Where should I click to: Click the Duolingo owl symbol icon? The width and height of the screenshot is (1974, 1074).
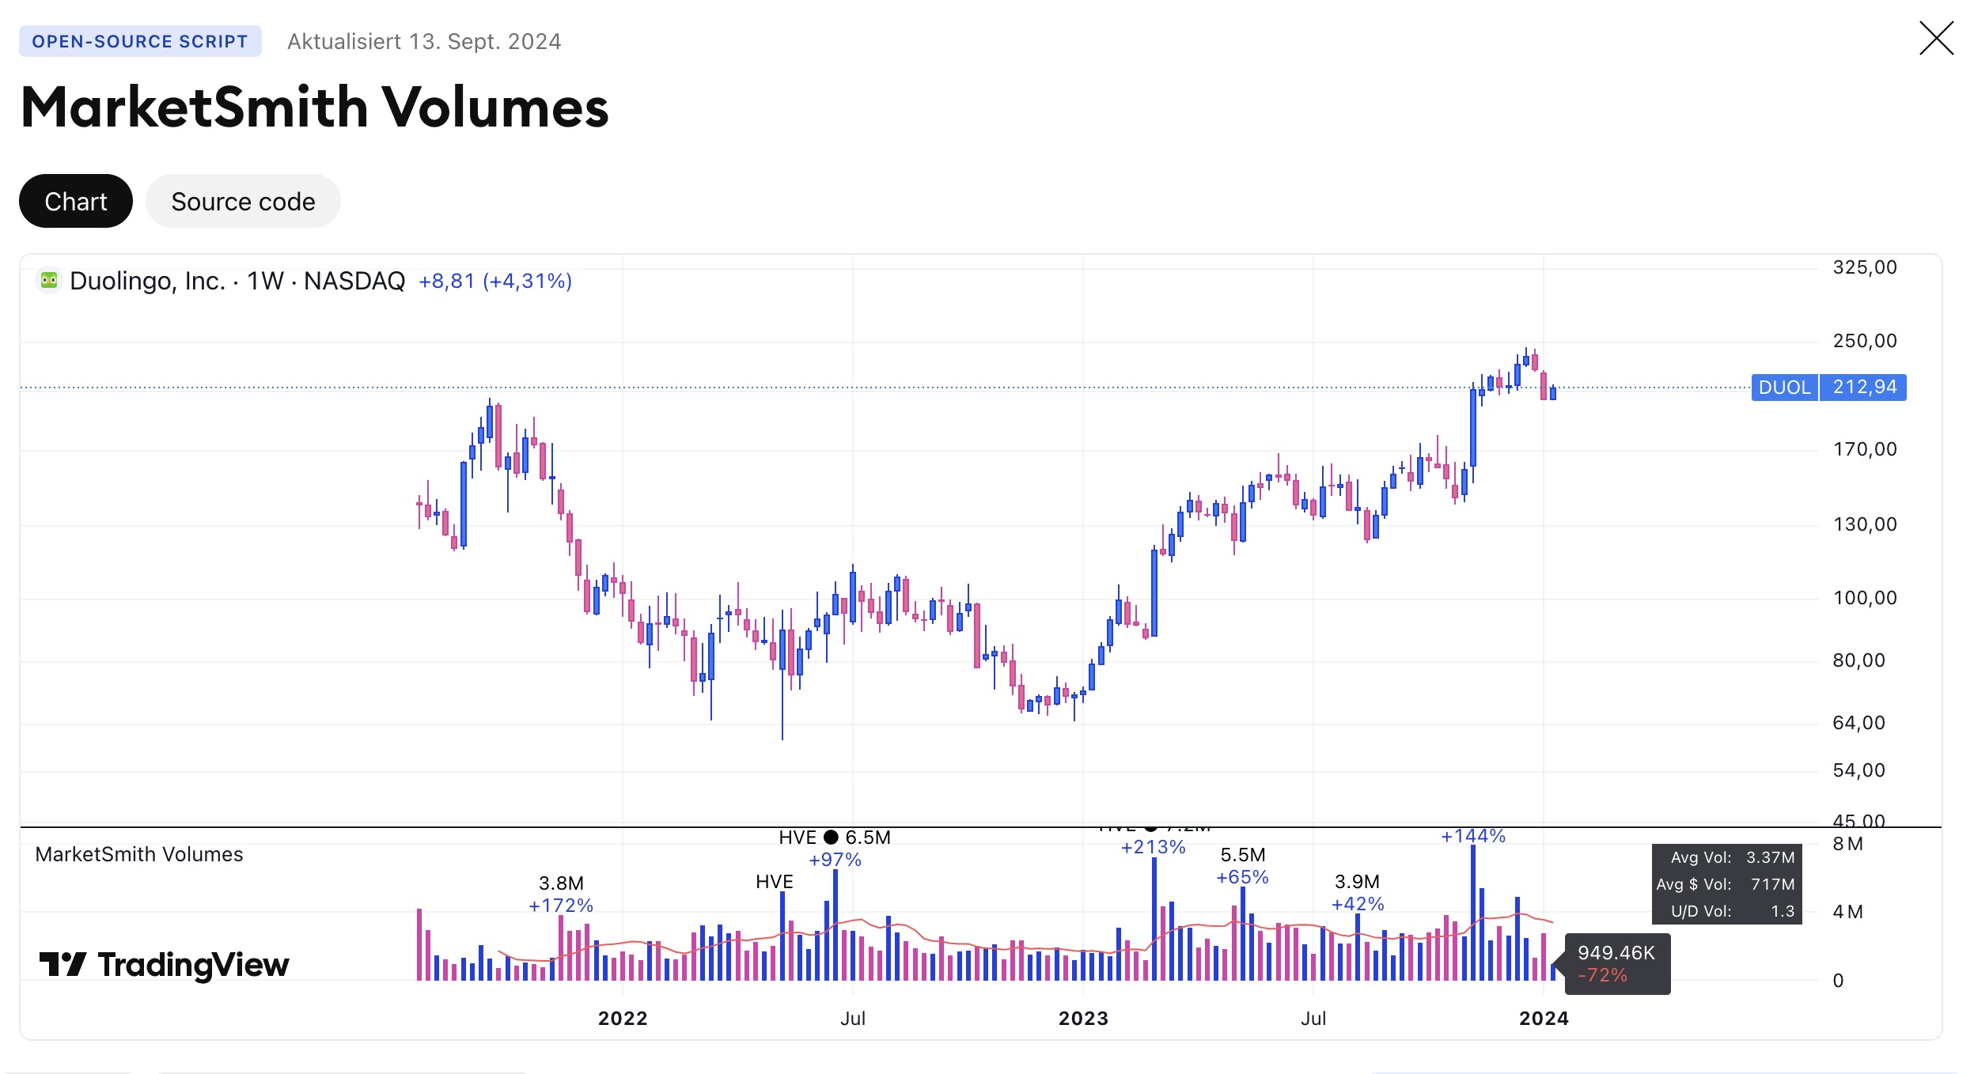[x=49, y=280]
